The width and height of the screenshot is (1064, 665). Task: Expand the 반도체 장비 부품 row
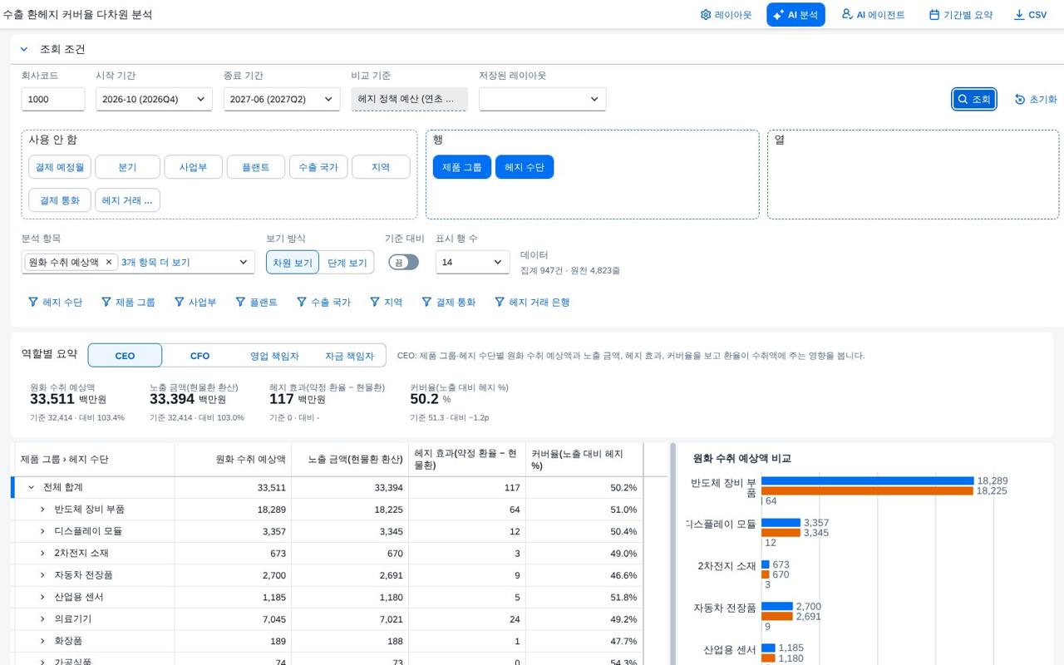42,509
